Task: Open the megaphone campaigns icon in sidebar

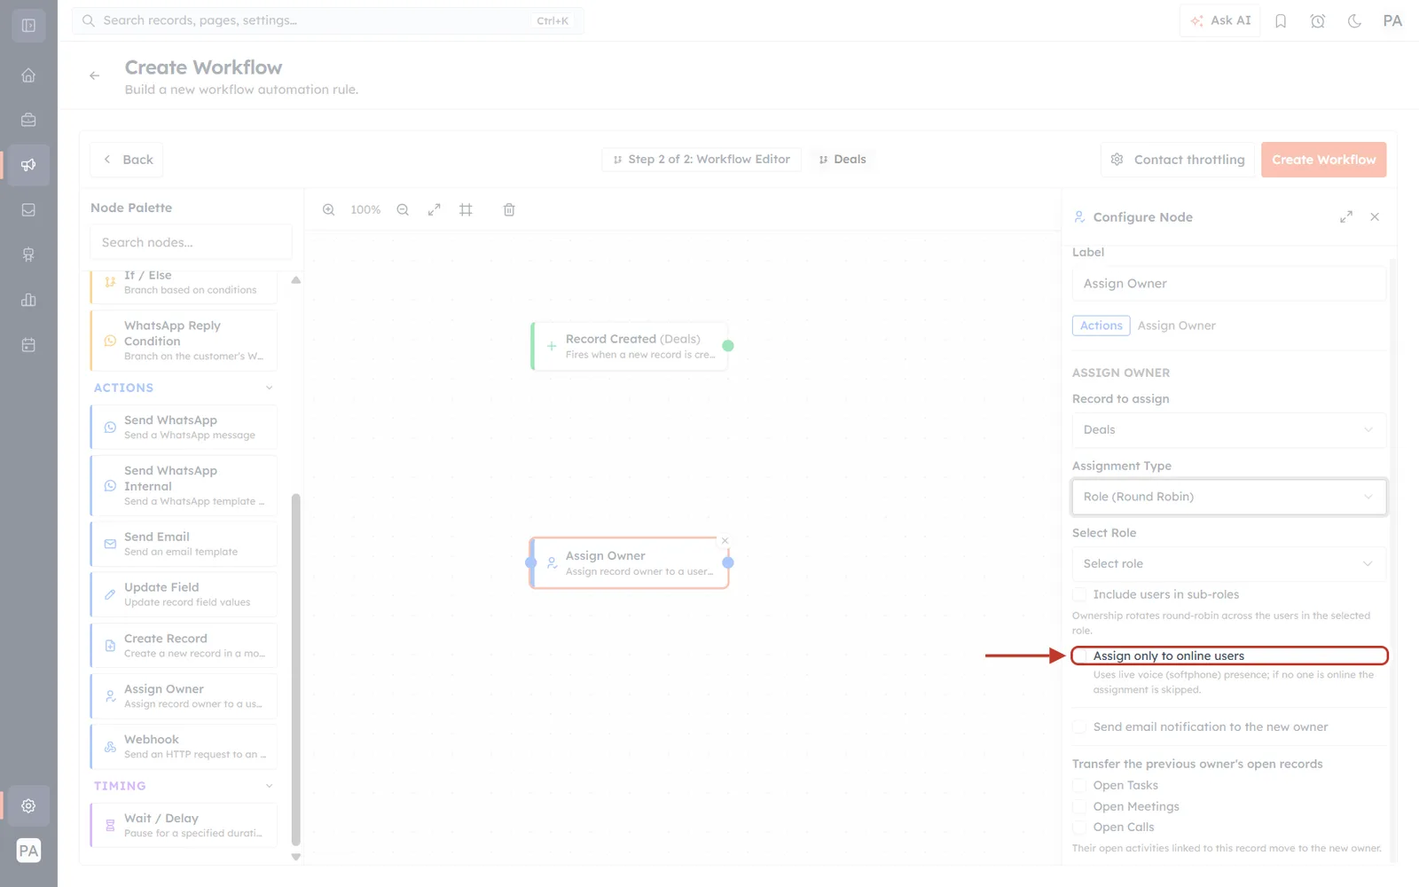Action: [x=28, y=165]
